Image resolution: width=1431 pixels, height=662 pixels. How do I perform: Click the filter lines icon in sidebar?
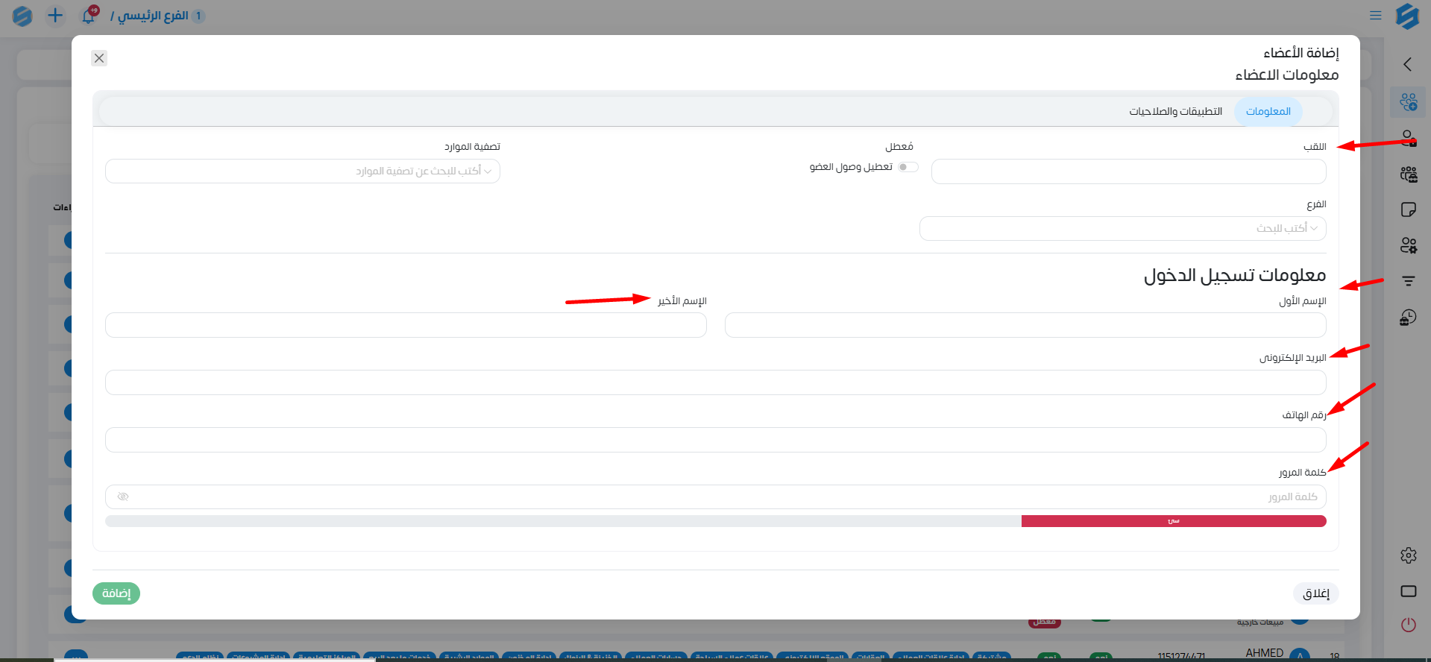[1408, 281]
